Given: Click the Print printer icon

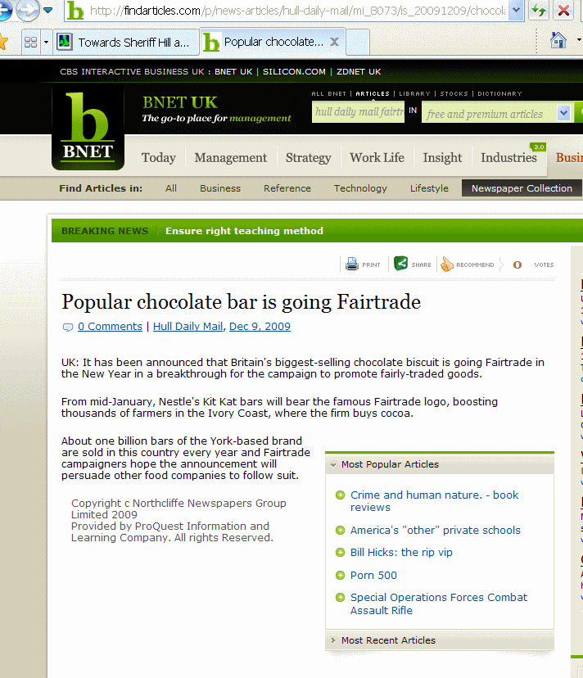Looking at the screenshot, I should [x=352, y=264].
